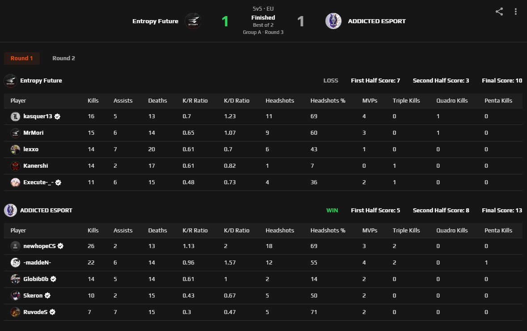Open -maddeN- player profile link
The image size is (527, 331).
click(37, 262)
